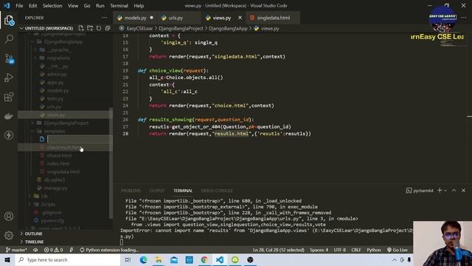This screenshot has width=472, height=266.
Task: Click Spaces: 4 indentation setting
Action: [319, 250]
